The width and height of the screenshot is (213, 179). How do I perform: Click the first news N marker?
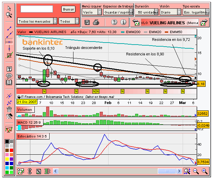click(44, 91)
